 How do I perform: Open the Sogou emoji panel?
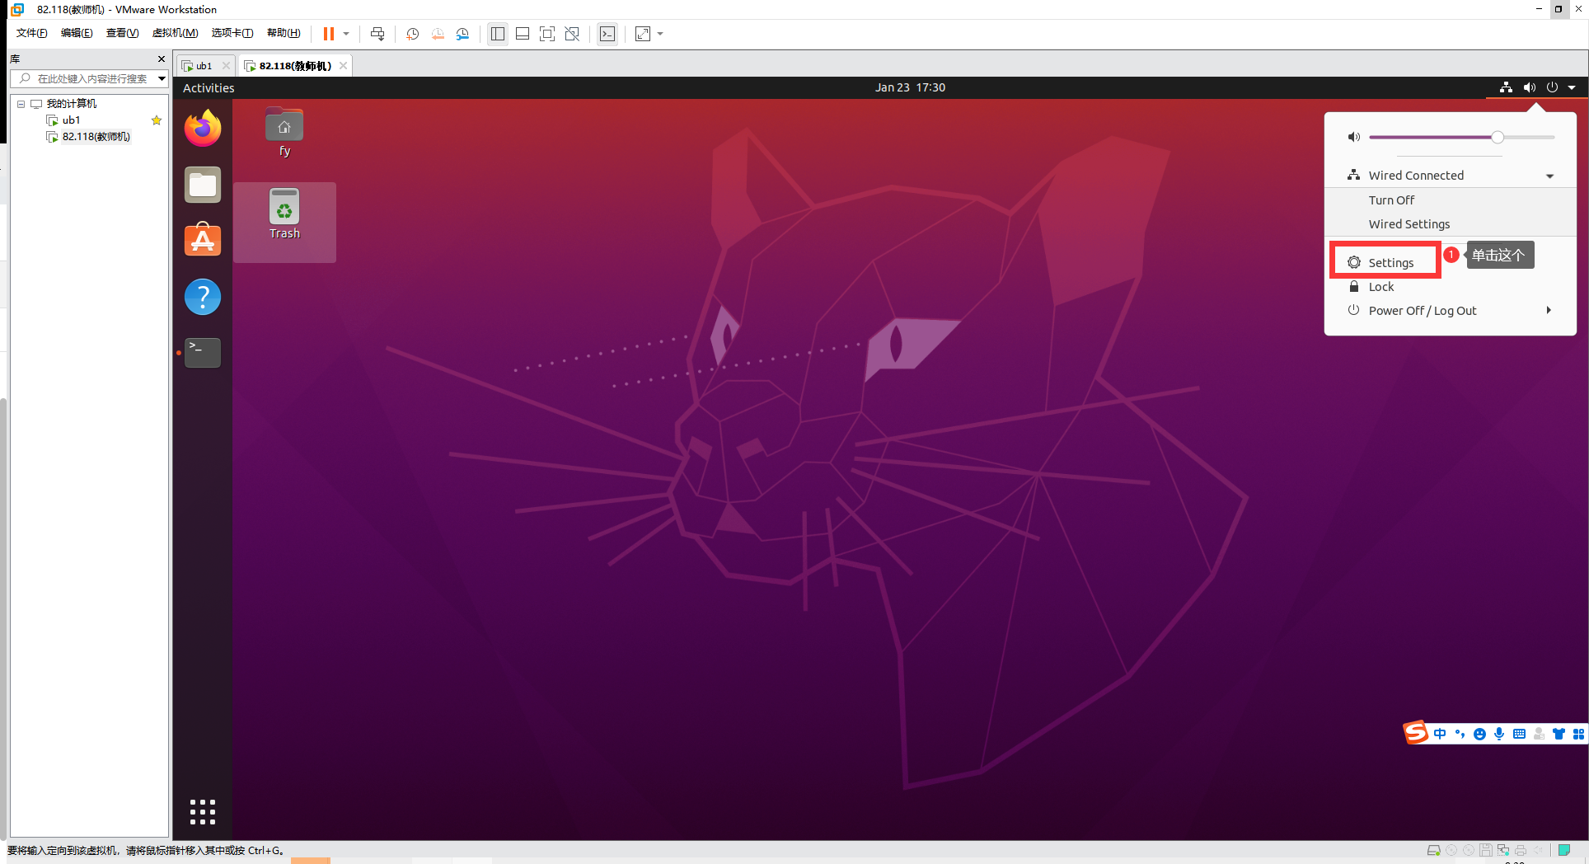(x=1479, y=734)
